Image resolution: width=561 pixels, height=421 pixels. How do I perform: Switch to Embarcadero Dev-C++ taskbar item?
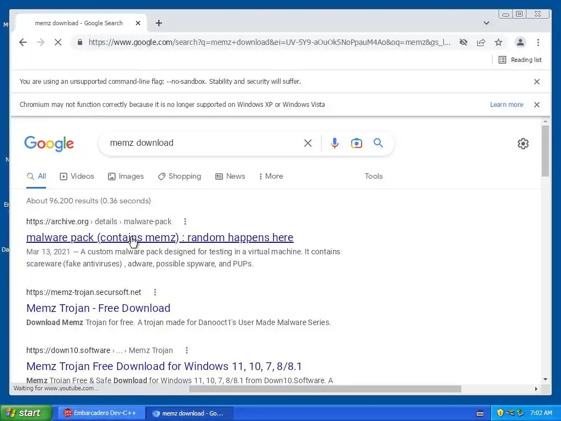point(100,413)
